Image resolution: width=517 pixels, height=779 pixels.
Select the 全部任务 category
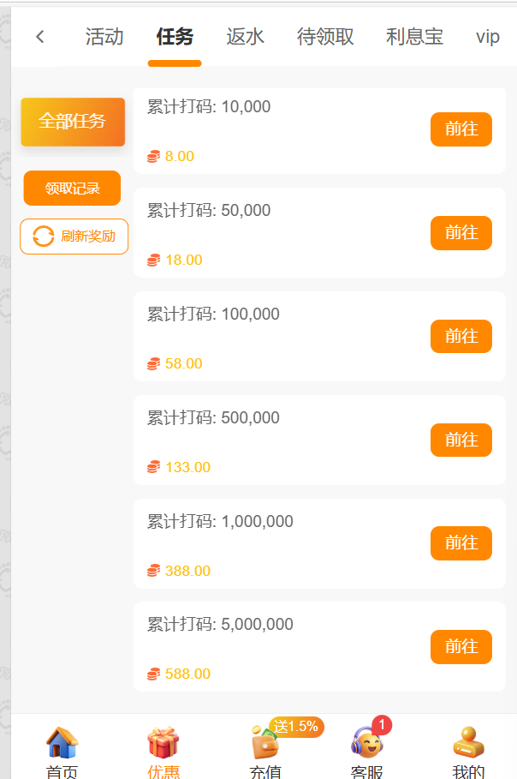tap(73, 122)
